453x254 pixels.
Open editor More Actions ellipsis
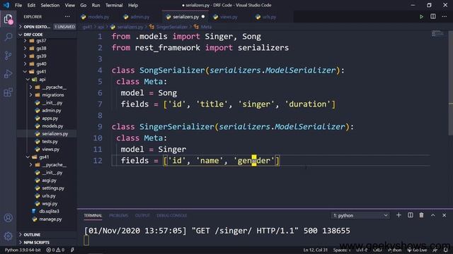click(444, 17)
